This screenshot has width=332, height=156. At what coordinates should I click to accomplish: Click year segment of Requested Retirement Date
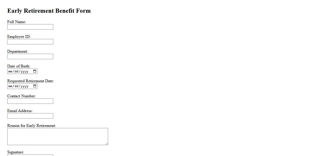pos(24,86)
